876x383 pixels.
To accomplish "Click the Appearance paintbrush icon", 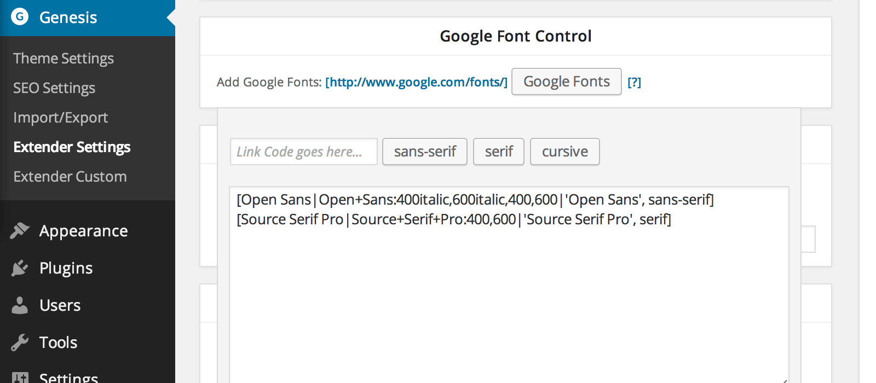I will pos(20,231).
